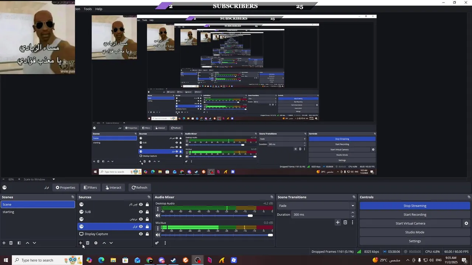
Task: Add a new source with the plus icon
Action: [81, 243]
